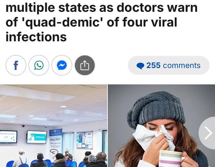Tap 'multiple states as doctors warn' line
The image size is (215, 167).
click(101, 7)
